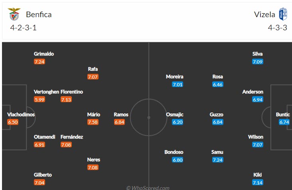
Task: Click Guzzo's 6.84 rating badge
Action: [x=218, y=122]
